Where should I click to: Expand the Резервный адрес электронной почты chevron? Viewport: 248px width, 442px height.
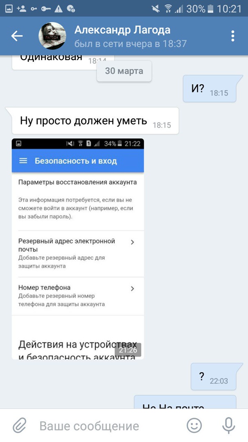(x=132, y=242)
